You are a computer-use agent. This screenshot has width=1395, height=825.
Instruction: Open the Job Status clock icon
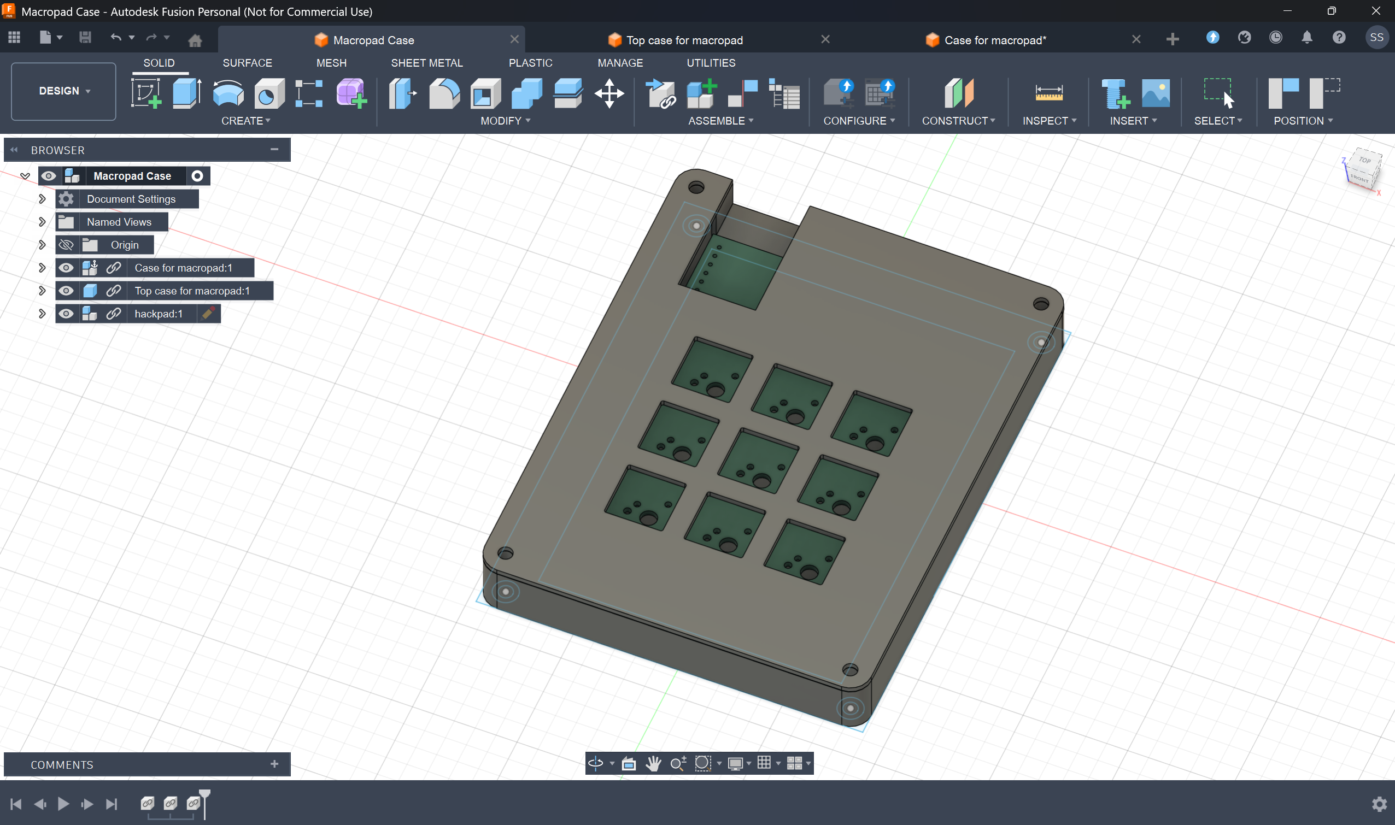[1275, 37]
